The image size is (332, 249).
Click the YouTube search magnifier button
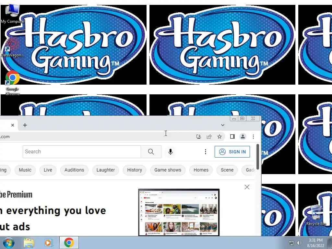[x=151, y=152]
